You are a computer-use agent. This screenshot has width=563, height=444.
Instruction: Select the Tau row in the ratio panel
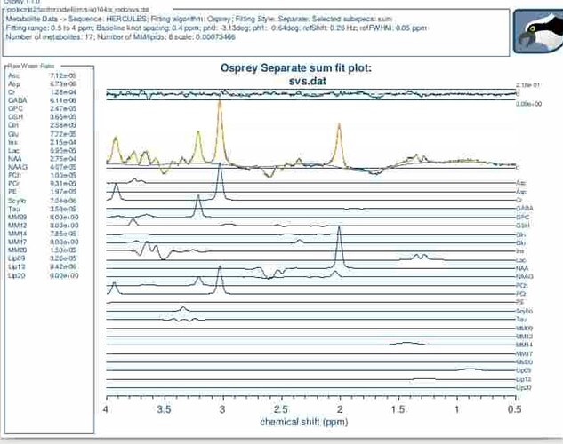43,209
